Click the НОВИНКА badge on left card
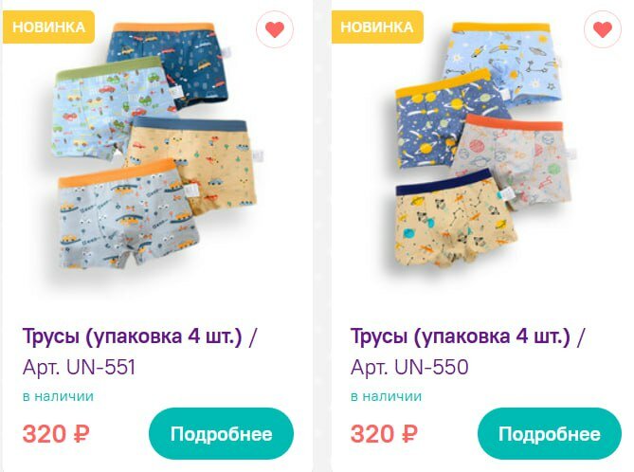 (48, 27)
